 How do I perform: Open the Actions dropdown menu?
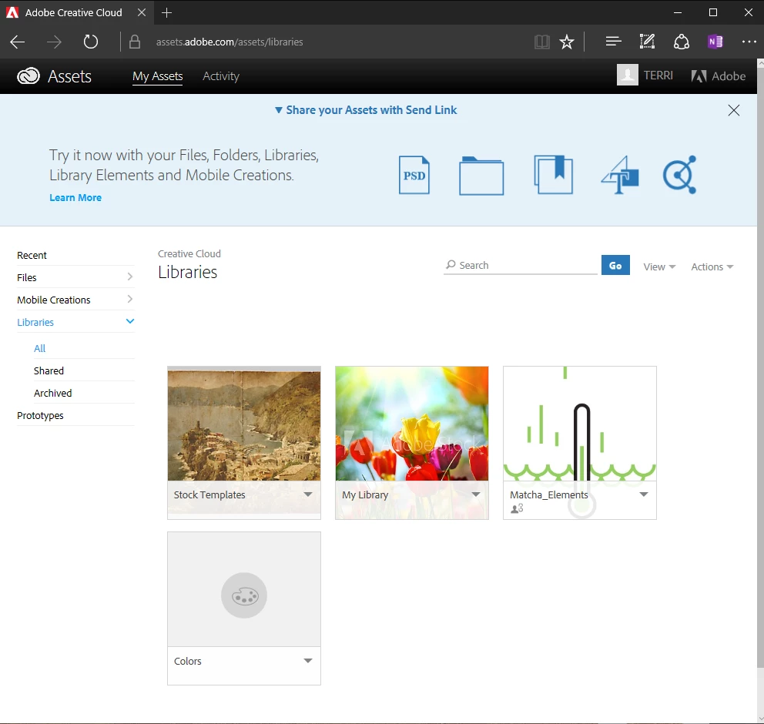(x=712, y=266)
